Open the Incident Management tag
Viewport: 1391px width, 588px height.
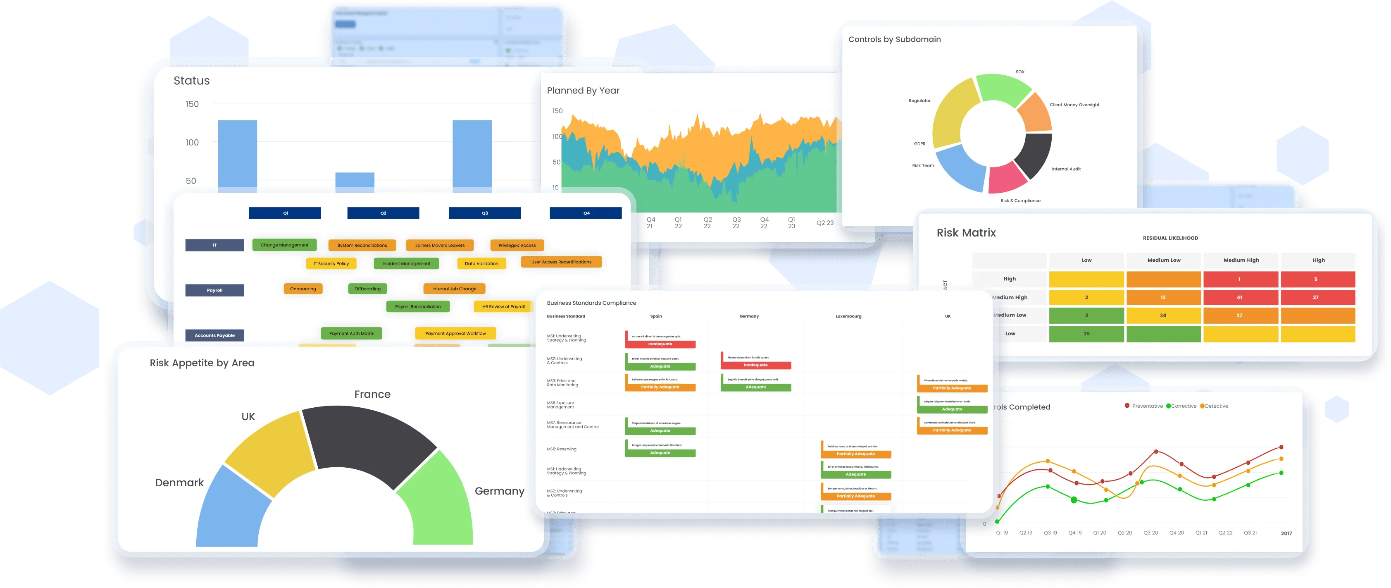(406, 264)
